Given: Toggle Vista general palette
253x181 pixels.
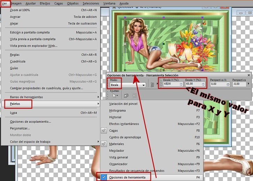Looking at the screenshot, I should [151, 157].
